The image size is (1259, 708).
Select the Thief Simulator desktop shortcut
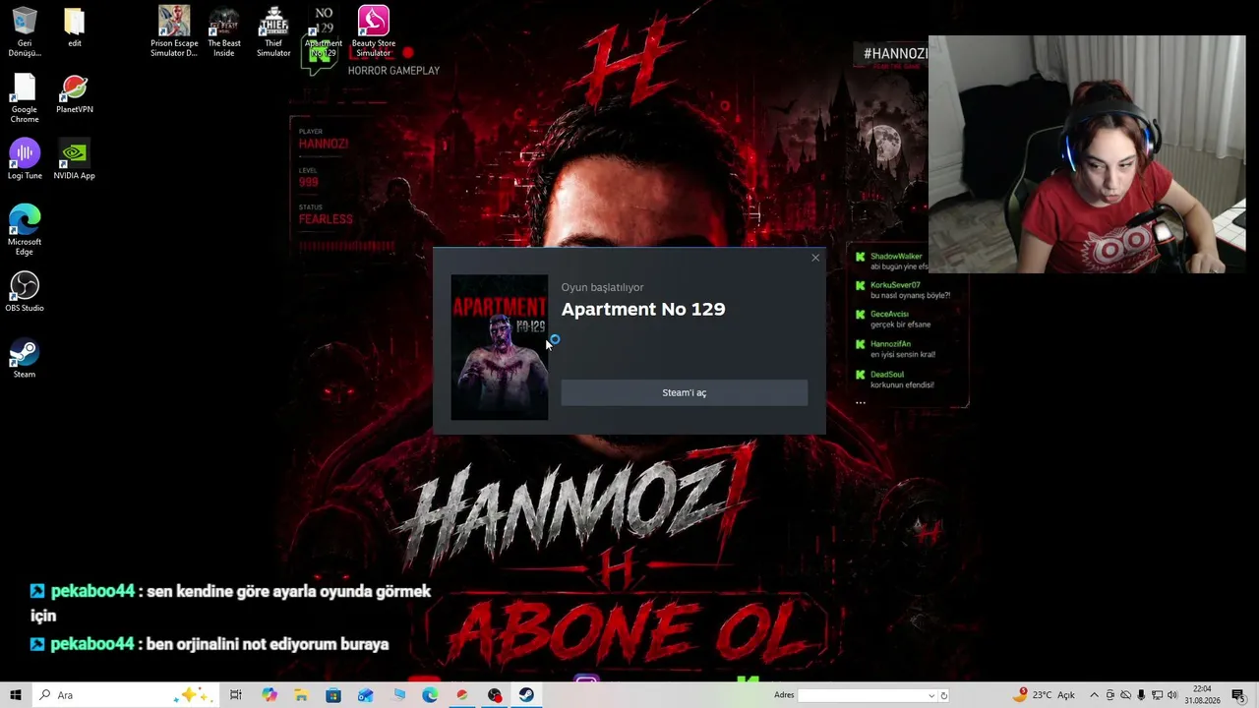tap(273, 31)
